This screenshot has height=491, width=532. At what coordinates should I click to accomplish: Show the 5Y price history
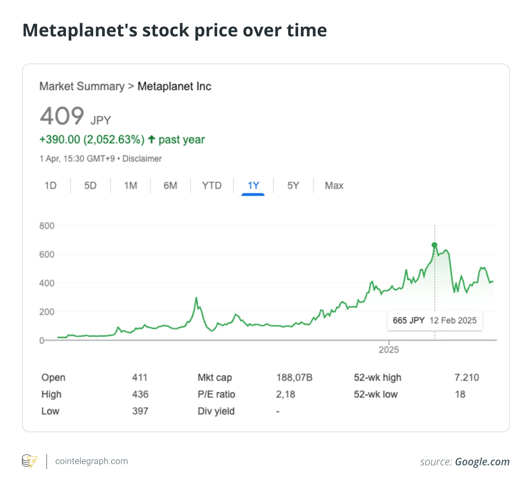click(293, 185)
